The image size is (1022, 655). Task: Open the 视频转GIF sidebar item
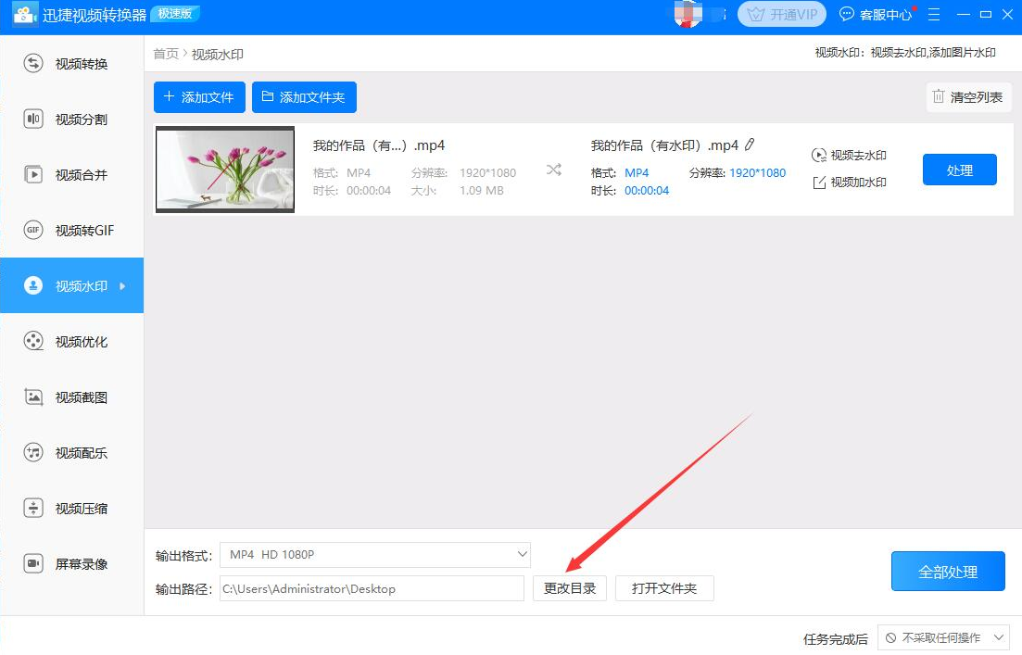coord(71,230)
